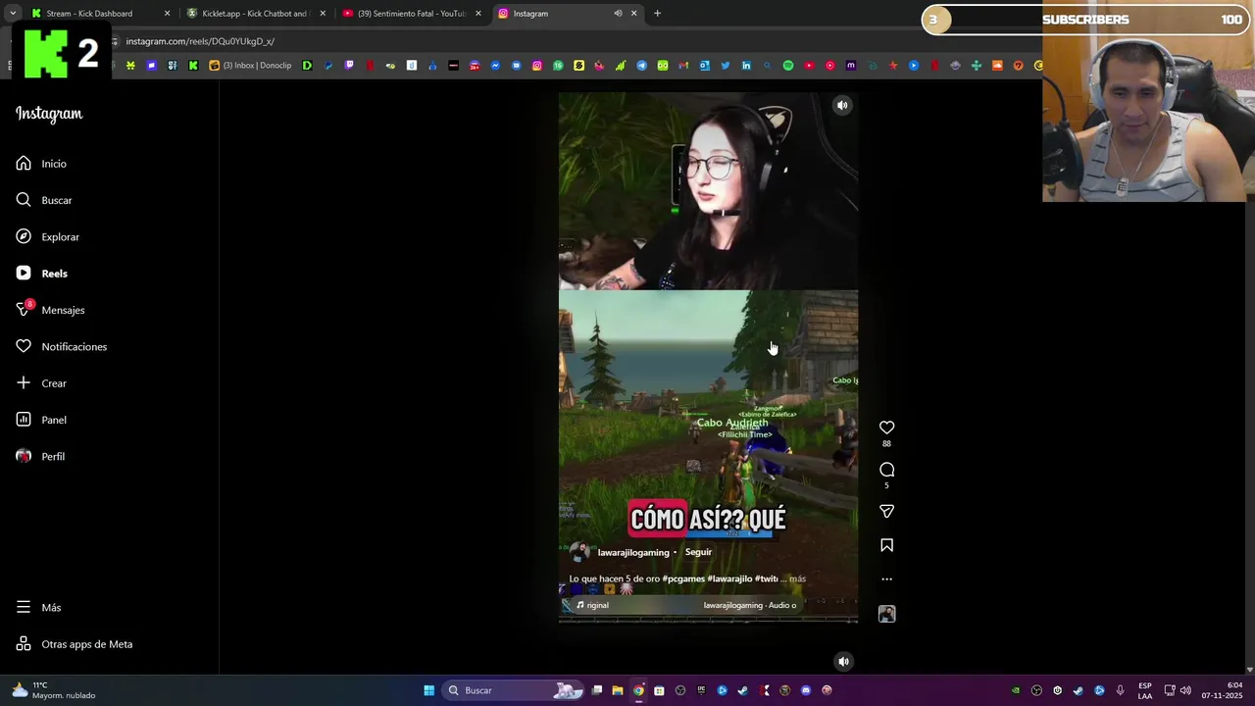Switch to Sentimiento Fatal YouTube tab
The width and height of the screenshot is (1255, 706).
pyautogui.click(x=410, y=14)
